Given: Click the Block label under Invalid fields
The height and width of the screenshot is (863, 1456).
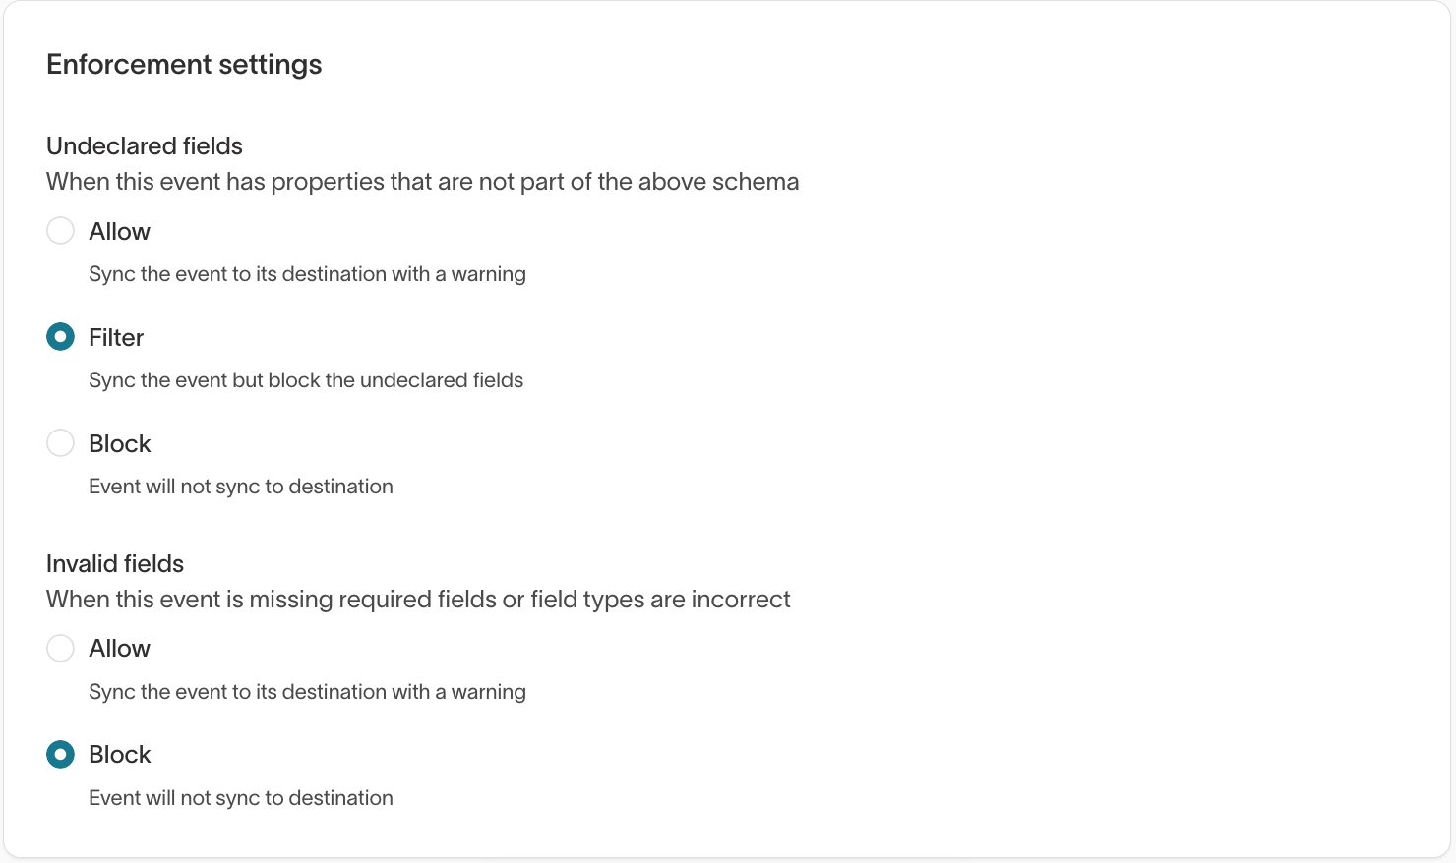Looking at the screenshot, I should 119,754.
